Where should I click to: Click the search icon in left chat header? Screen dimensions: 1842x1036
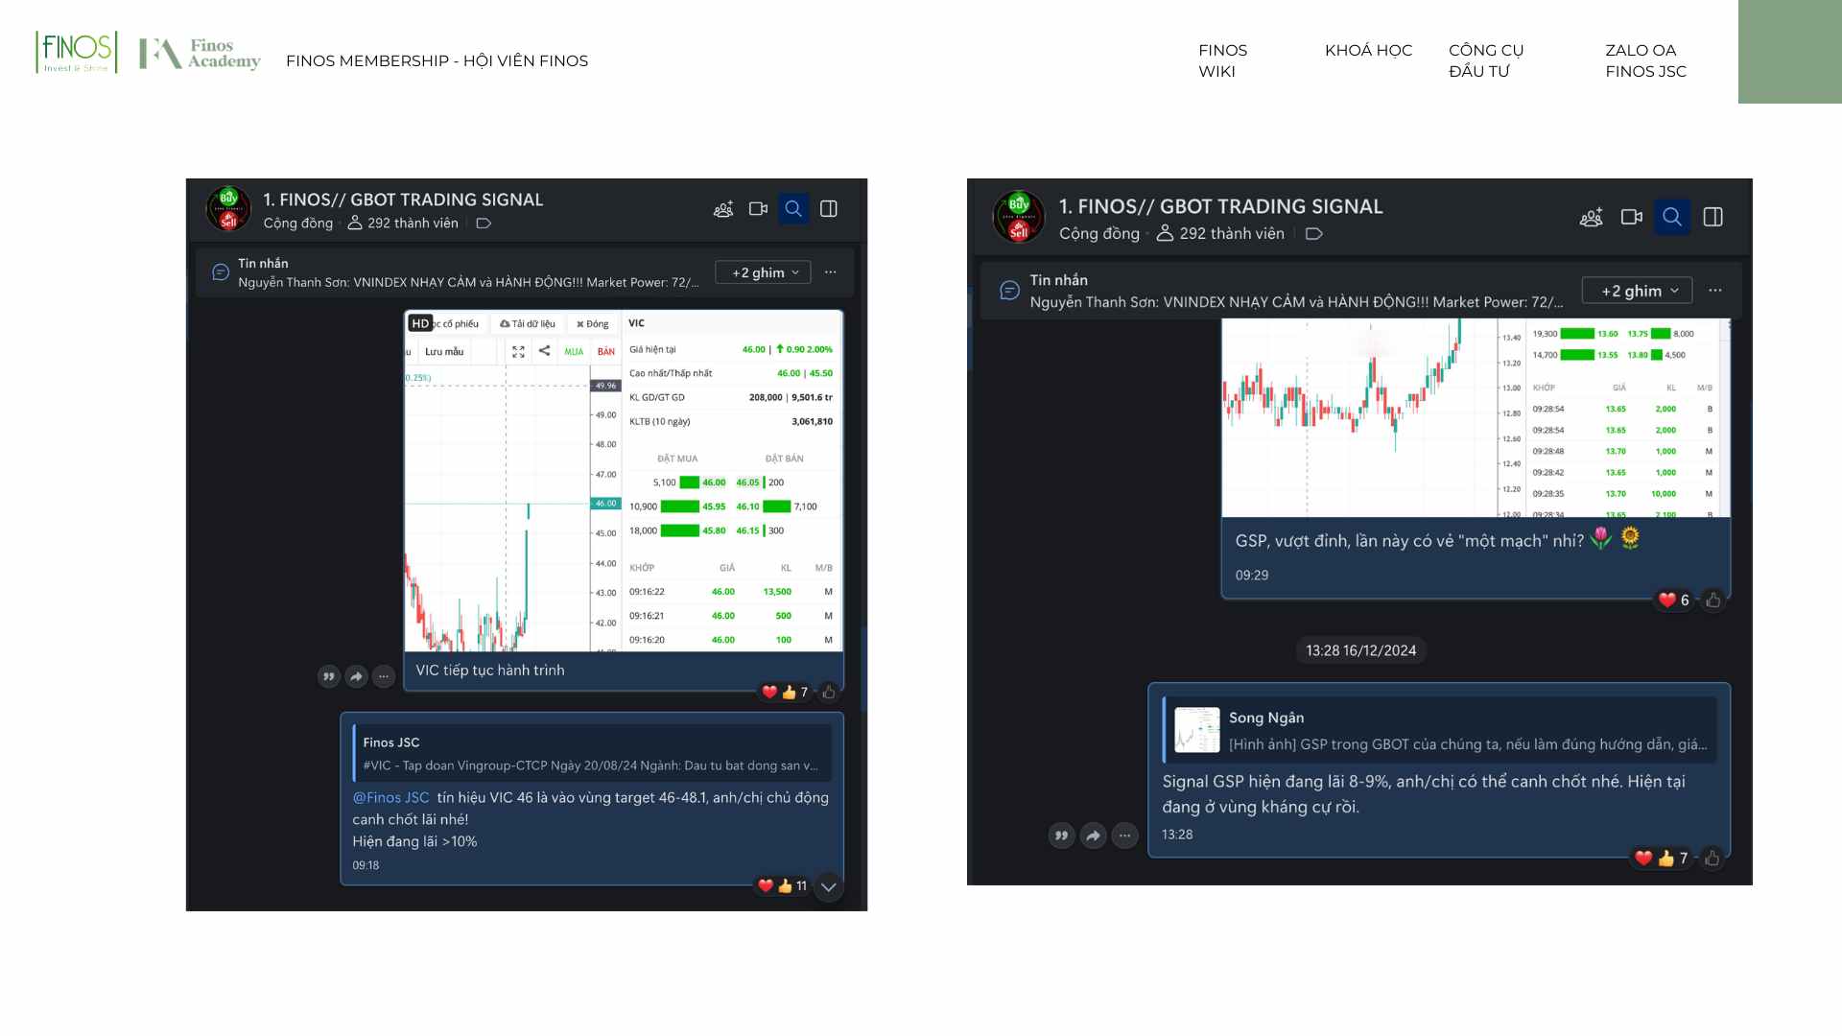point(793,209)
